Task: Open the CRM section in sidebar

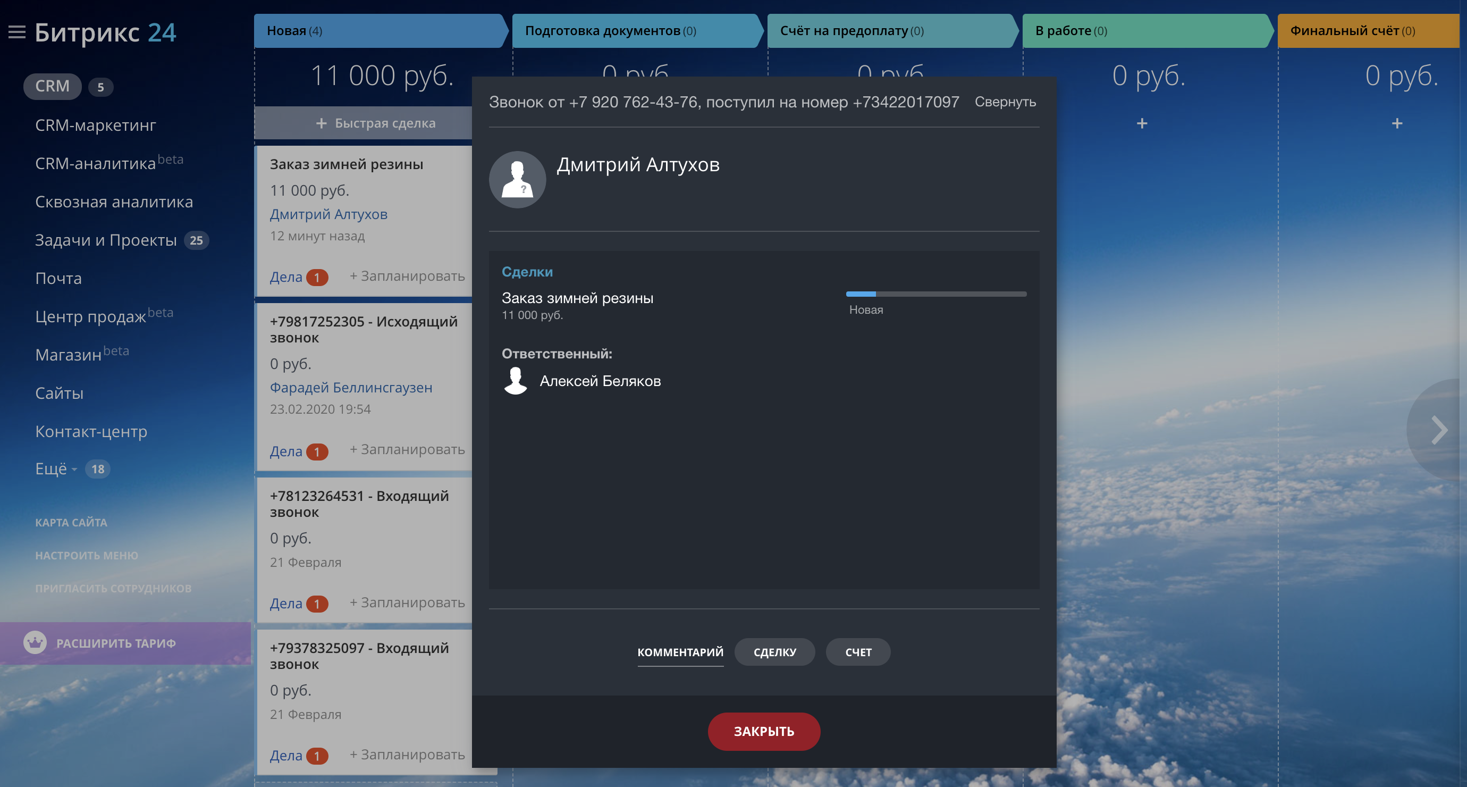Action: point(53,86)
